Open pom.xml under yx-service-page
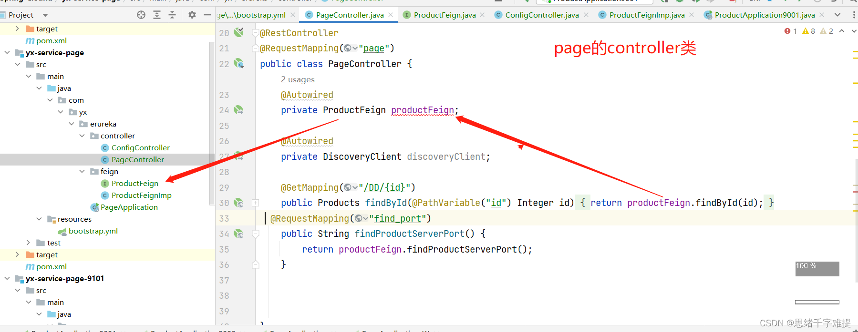The image size is (858, 332). pyautogui.click(x=51, y=266)
